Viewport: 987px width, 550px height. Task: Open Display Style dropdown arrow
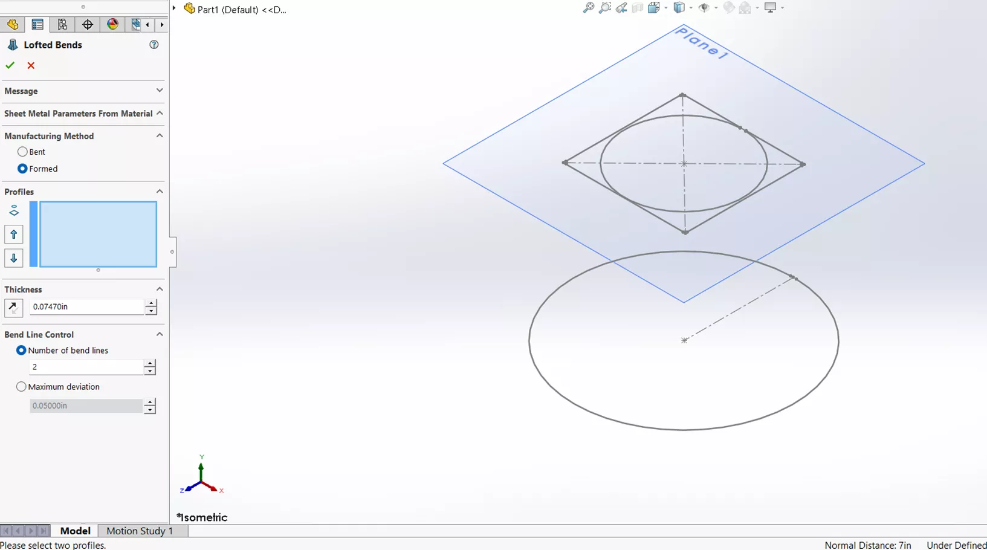[x=691, y=8]
